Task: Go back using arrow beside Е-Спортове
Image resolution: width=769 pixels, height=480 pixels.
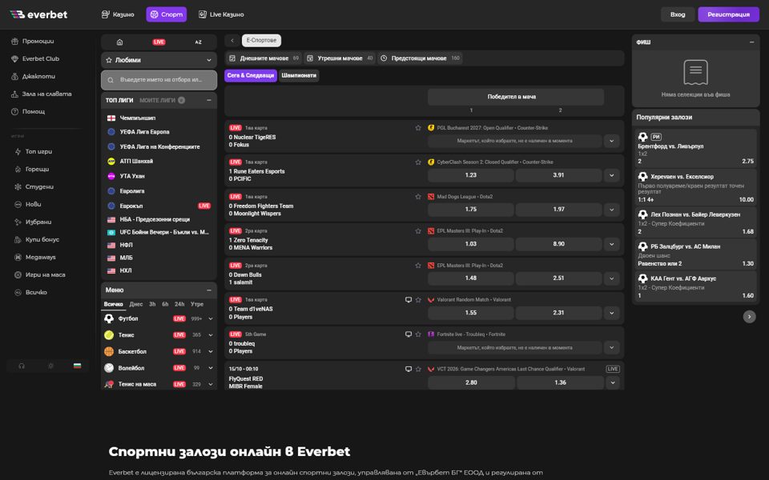Action: click(232, 40)
